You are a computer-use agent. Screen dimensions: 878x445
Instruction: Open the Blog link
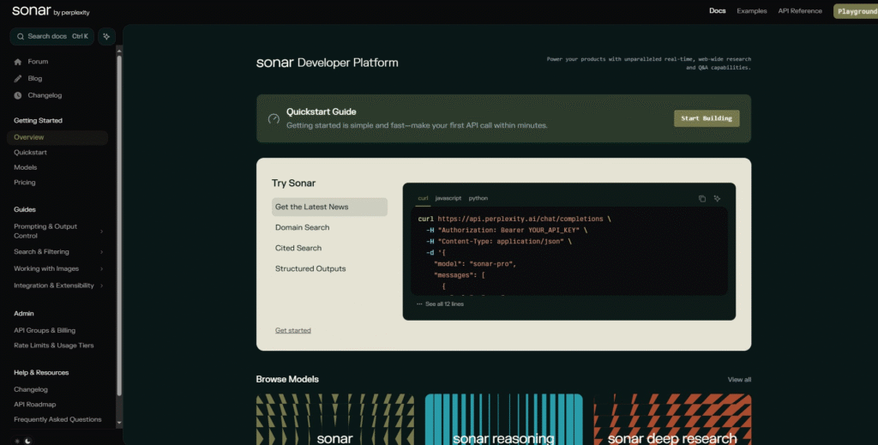point(34,79)
